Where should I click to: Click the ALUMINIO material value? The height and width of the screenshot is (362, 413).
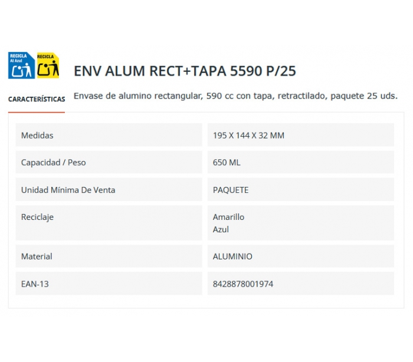pyautogui.click(x=232, y=256)
